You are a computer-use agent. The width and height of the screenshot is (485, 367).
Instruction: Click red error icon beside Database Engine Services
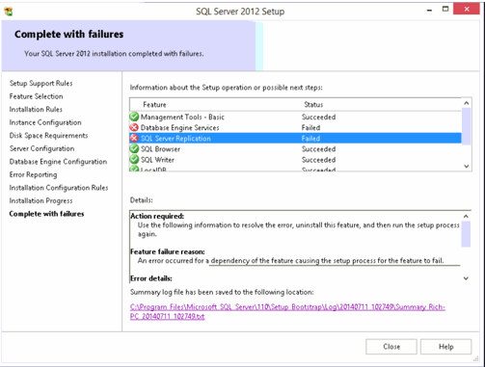134,127
